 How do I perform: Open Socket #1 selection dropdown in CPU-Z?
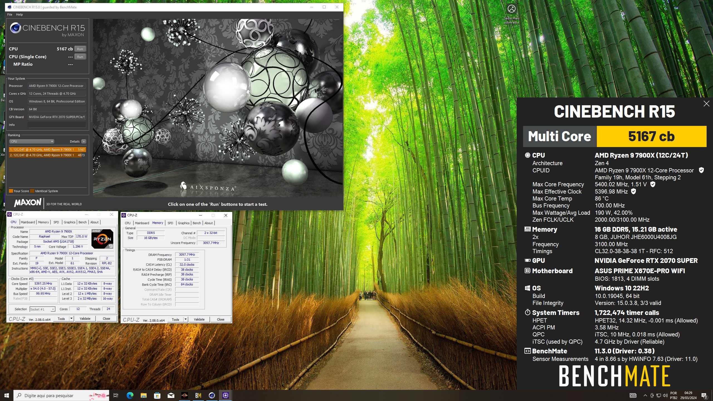42,309
